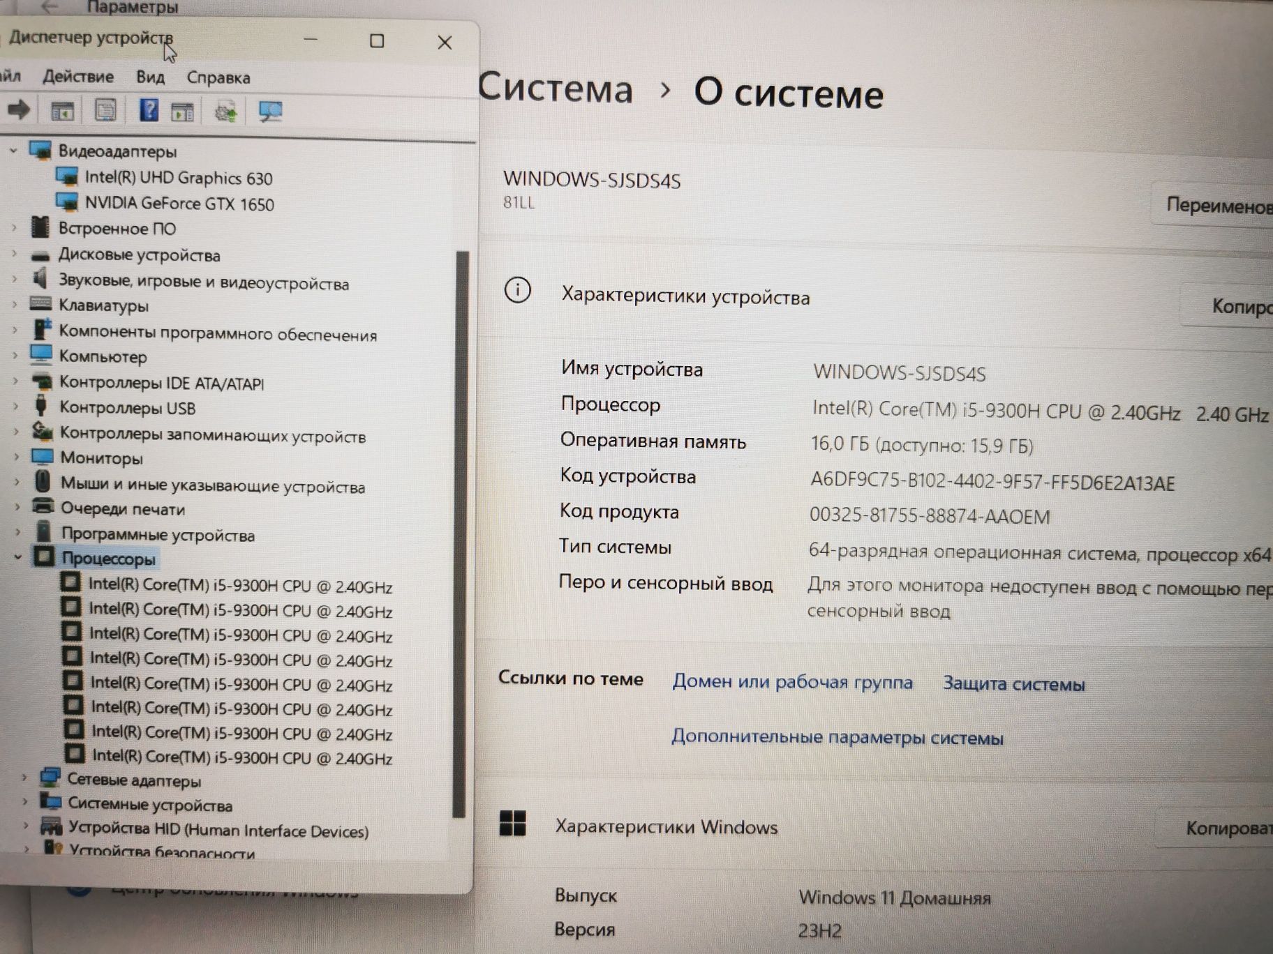Click the Windows 11 Домашняя edition value
This screenshot has height=954, width=1273.
[895, 897]
